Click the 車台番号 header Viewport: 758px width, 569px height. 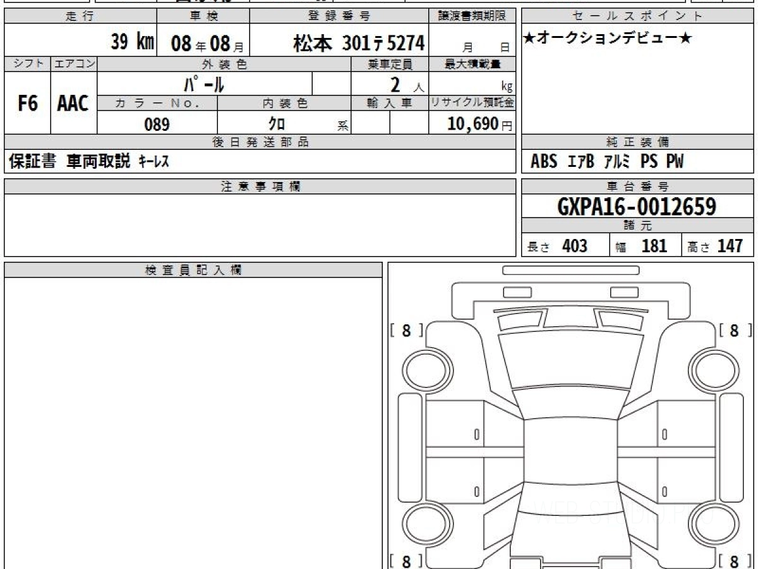pos(638,187)
